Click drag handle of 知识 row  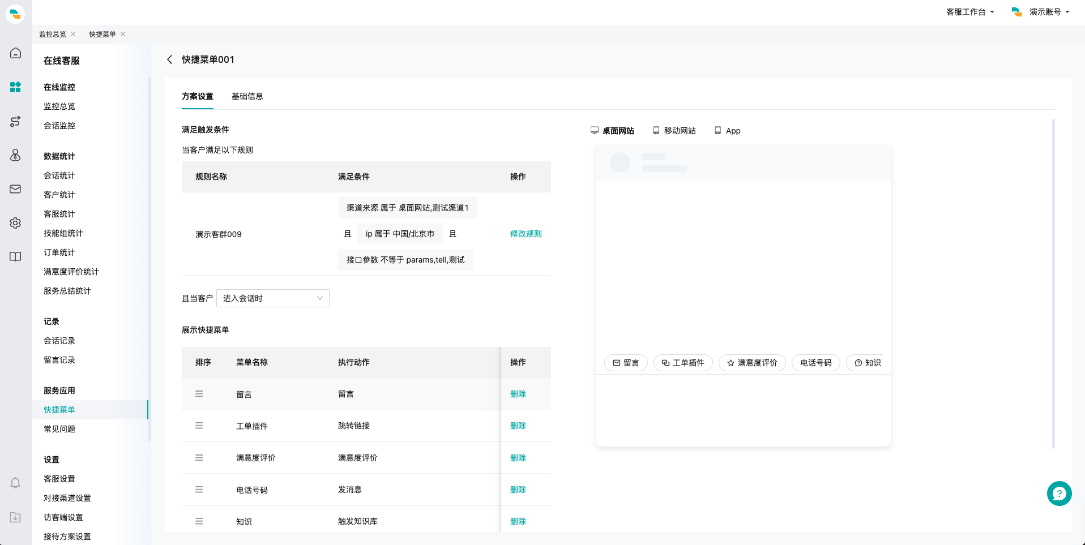point(199,521)
